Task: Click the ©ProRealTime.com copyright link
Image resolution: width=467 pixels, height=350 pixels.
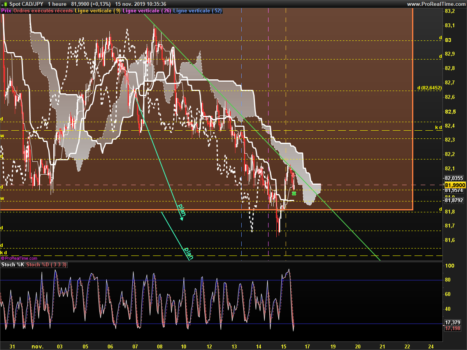Action: pyautogui.click(x=19, y=258)
